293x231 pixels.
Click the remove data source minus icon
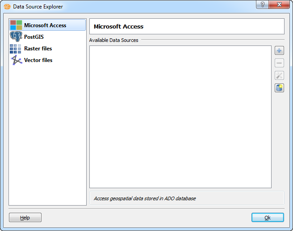click(x=279, y=63)
